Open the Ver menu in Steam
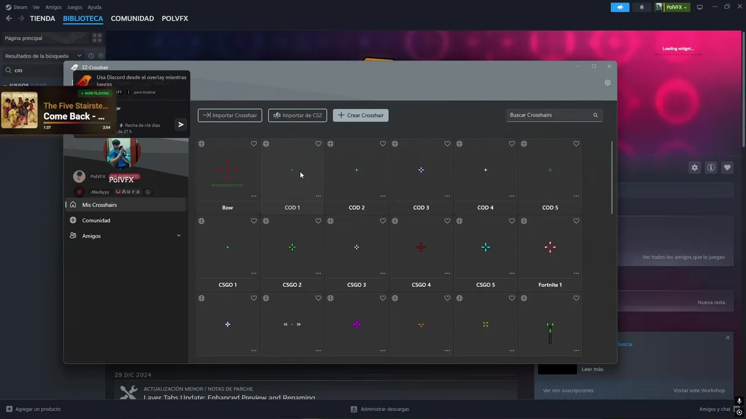Viewport: 746px width, 419px height. tap(36, 7)
